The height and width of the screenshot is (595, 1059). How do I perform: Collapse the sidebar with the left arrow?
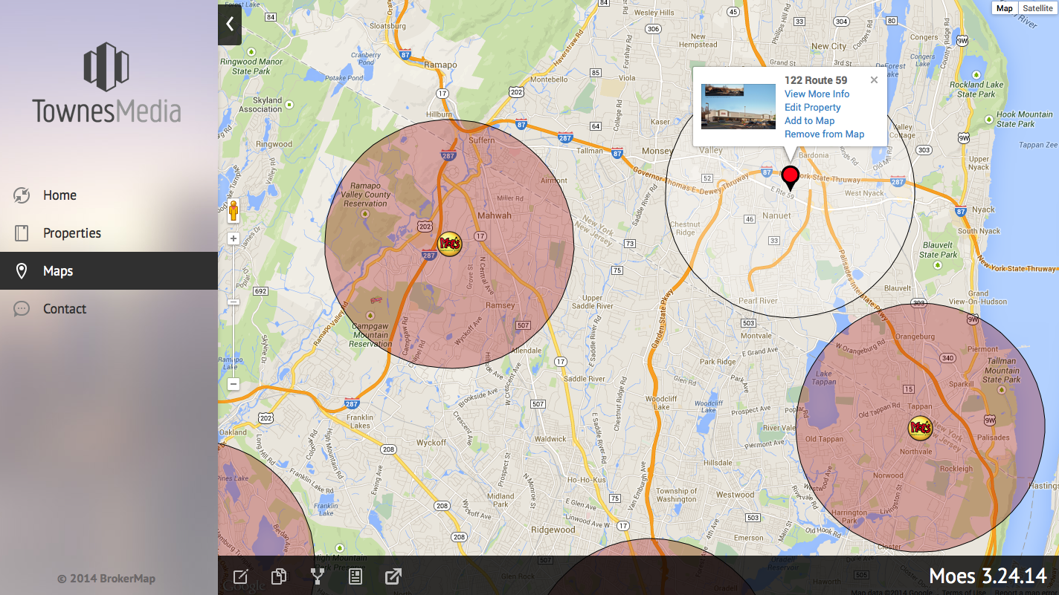point(230,25)
